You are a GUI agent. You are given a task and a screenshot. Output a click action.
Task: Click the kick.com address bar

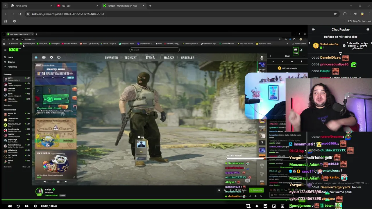tap(182, 14)
